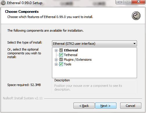This screenshot has width=146, height=113.
Task: Click the Ethereal logo in the title bar
Action: [3, 3]
